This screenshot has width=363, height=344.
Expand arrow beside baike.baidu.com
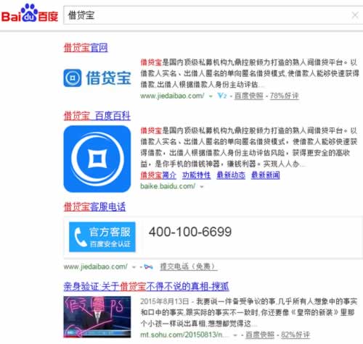(x=202, y=187)
